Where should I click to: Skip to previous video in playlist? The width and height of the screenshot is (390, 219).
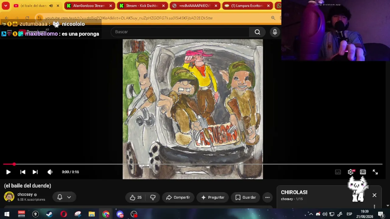[23, 172]
